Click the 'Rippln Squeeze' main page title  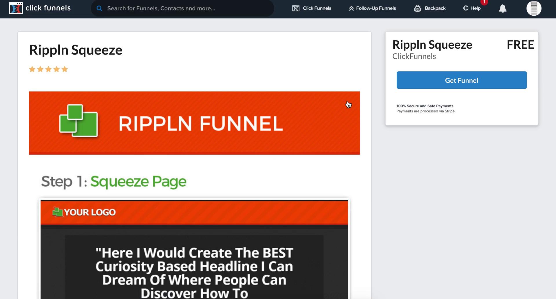click(76, 50)
